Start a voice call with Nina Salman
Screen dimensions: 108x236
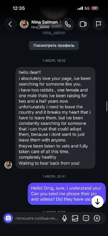68,24
